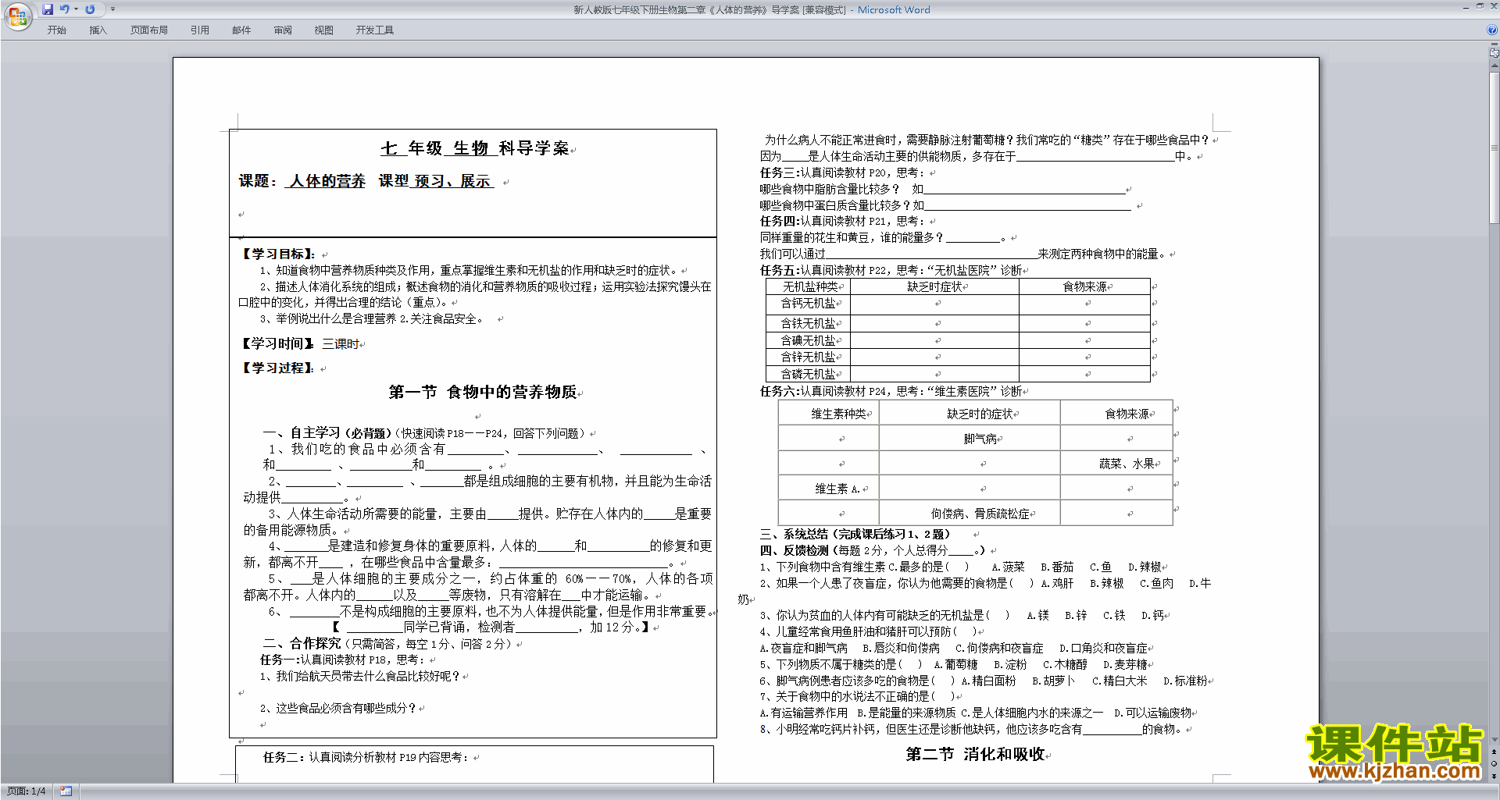This screenshot has width=1500, height=800.
Task: Open Word Help via the blue question mark
Action: (x=1492, y=30)
